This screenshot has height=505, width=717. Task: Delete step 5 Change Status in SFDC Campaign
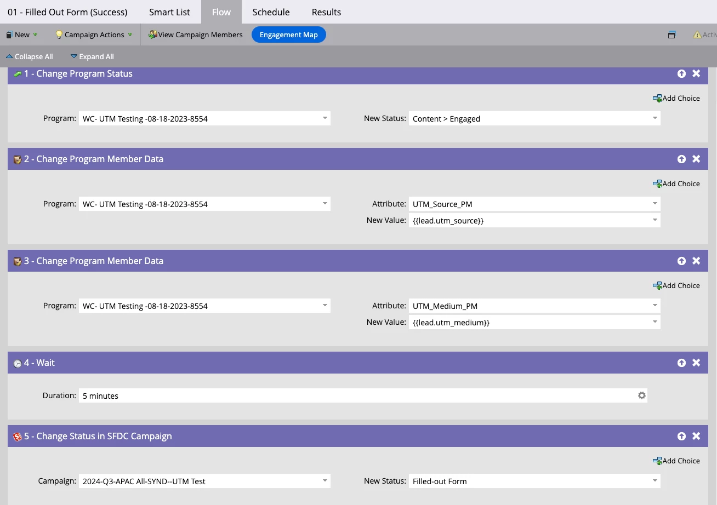pyautogui.click(x=696, y=436)
